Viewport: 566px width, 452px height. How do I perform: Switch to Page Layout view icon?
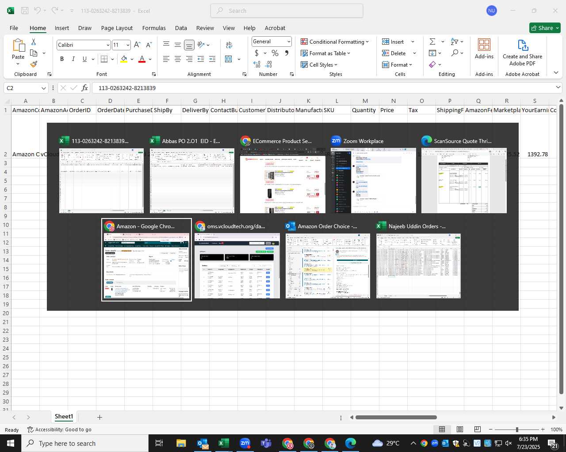[460, 429]
